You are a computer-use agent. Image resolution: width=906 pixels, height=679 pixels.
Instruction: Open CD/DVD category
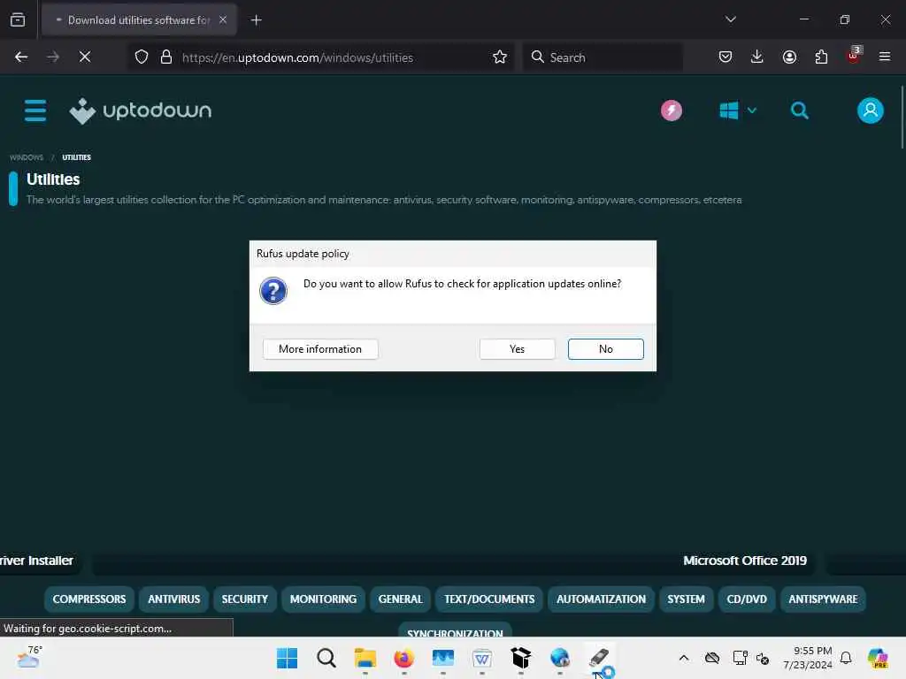click(x=747, y=599)
